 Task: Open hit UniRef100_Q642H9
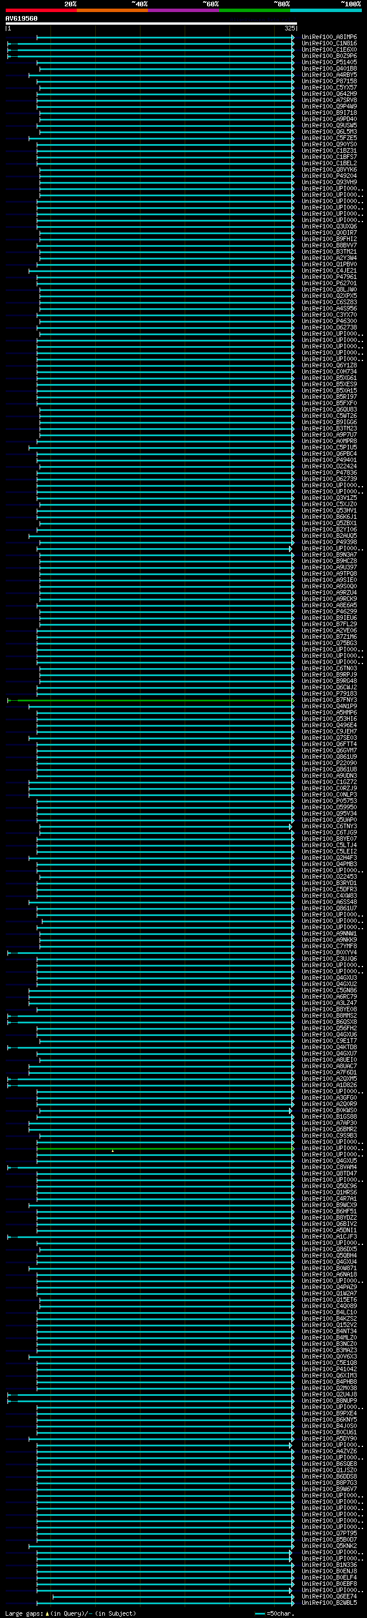click(329, 94)
